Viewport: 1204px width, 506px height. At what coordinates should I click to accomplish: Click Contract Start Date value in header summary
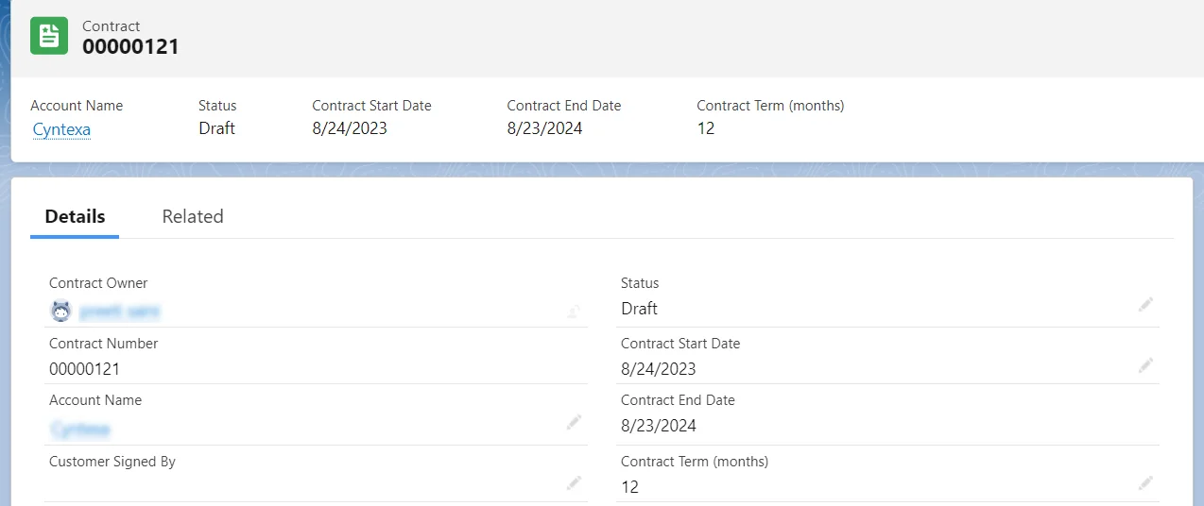pos(350,128)
